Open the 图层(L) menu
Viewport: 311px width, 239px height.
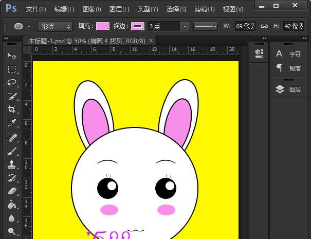(x=119, y=9)
